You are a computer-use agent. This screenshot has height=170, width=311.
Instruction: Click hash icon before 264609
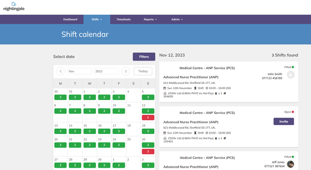[x=225, y=93]
